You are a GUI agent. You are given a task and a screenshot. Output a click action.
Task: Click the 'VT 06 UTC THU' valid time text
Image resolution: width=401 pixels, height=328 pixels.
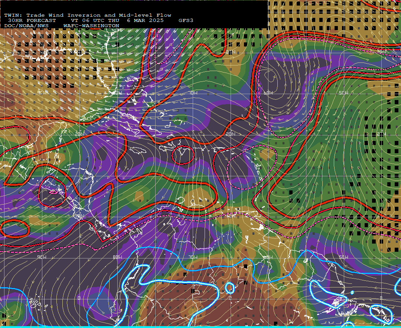(x=95, y=20)
